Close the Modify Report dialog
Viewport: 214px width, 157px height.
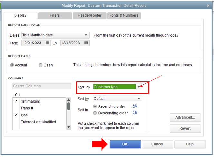(x=208, y=5)
